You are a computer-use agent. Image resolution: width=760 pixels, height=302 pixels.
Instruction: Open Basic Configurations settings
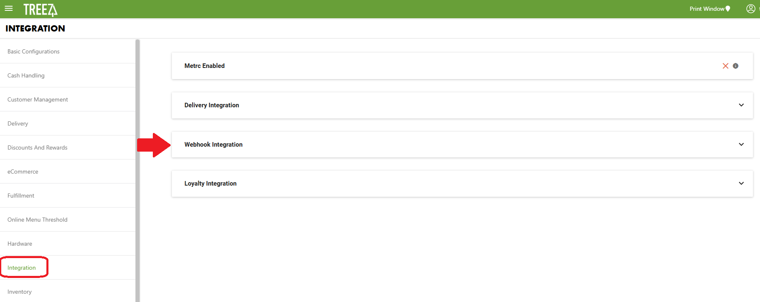click(x=34, y=51)
